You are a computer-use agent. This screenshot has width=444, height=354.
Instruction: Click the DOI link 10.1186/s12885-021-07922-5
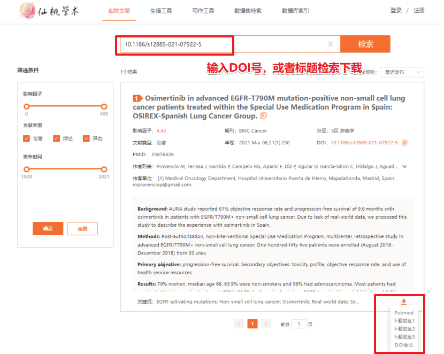[364, 143]
